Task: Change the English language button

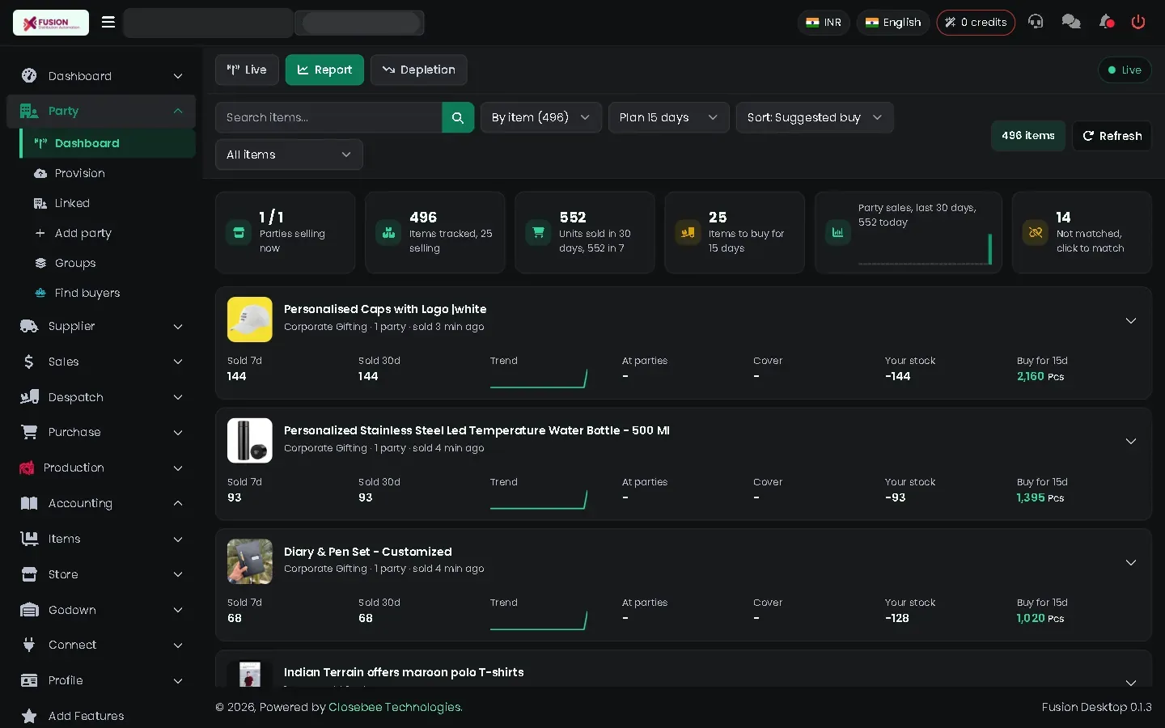Action: tap(893, 23)
